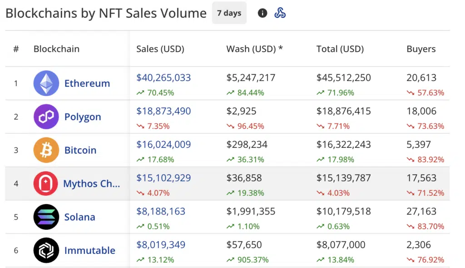Open the Polygon blockchain name link
465x268 pixels.
pyautogui.click(x=83, y=117)
